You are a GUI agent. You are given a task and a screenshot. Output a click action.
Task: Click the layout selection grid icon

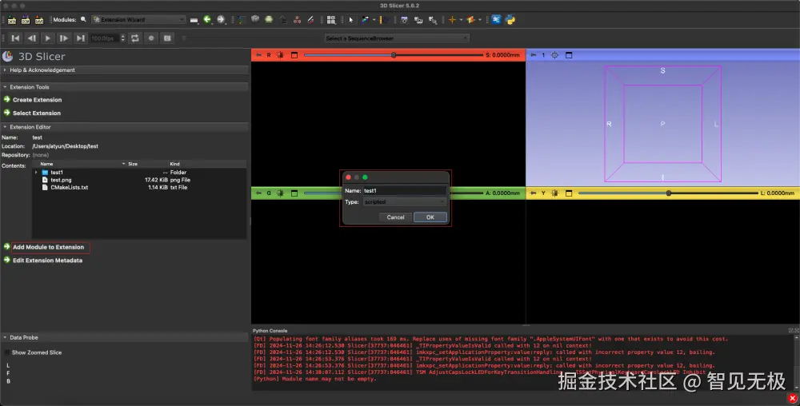point(333,19)
